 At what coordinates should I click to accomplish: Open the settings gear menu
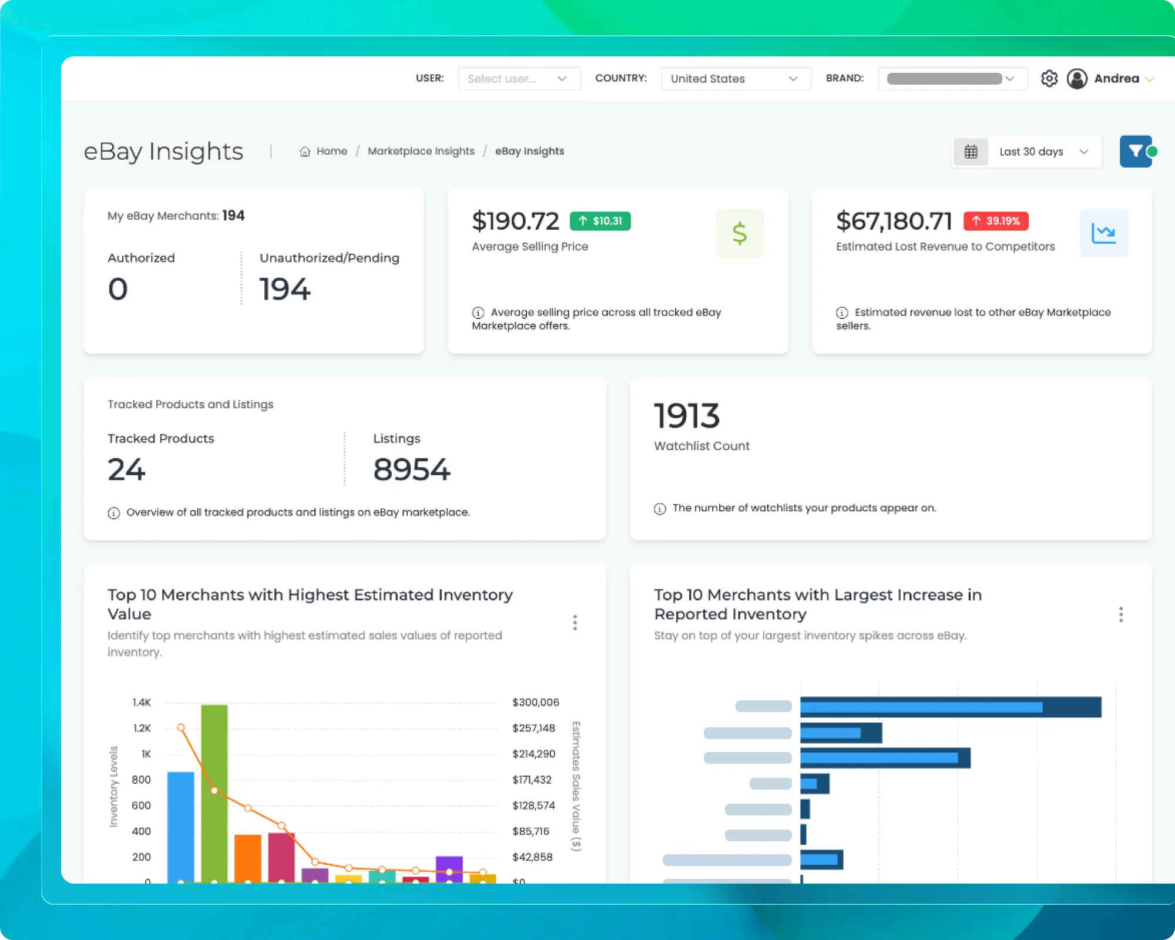click(1049, 78)
